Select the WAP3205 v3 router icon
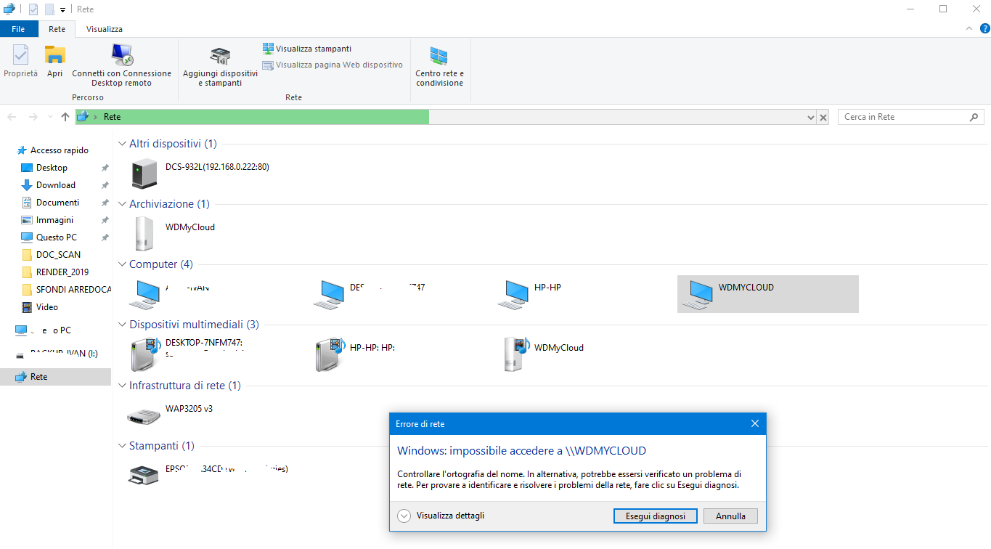 [x=143, y=415]
